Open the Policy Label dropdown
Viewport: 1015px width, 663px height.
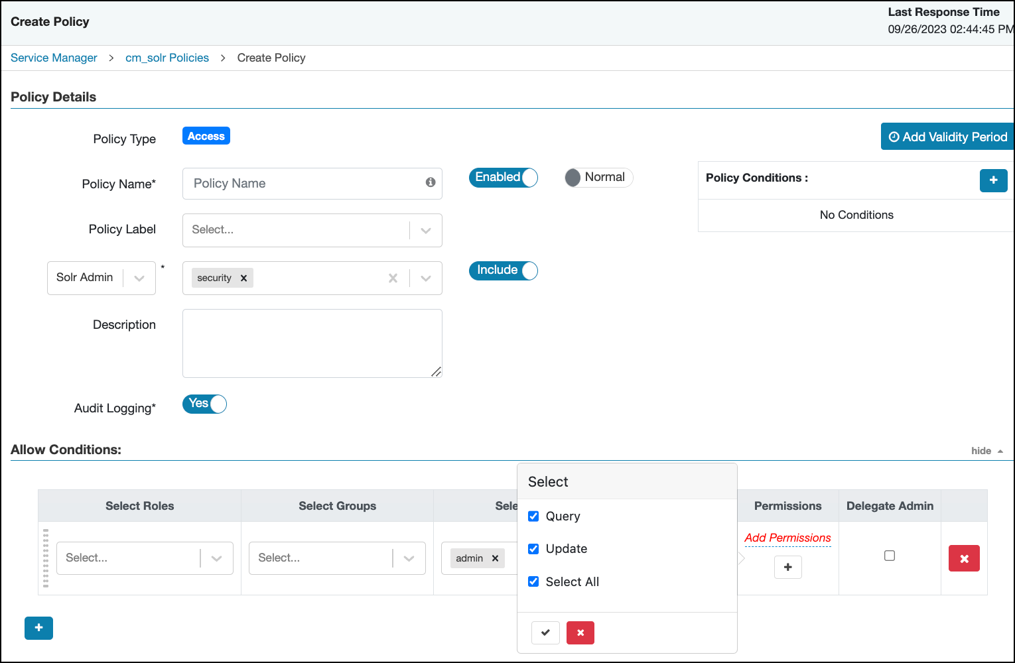click(x=425, y=230)
